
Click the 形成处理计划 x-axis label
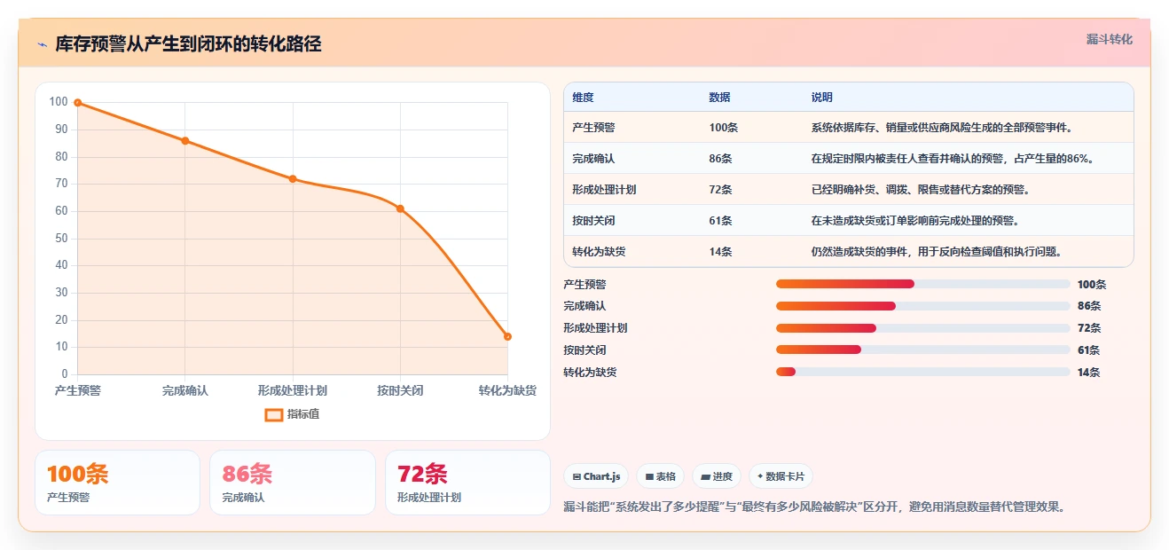point(293,390)
